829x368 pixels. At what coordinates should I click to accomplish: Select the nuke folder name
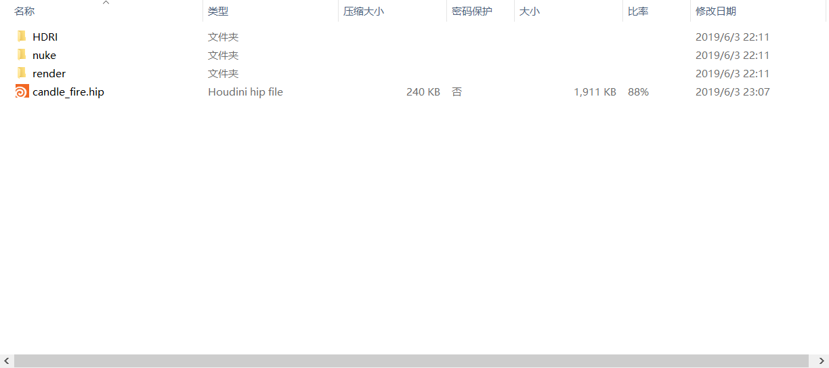click(x=44, y=55)
